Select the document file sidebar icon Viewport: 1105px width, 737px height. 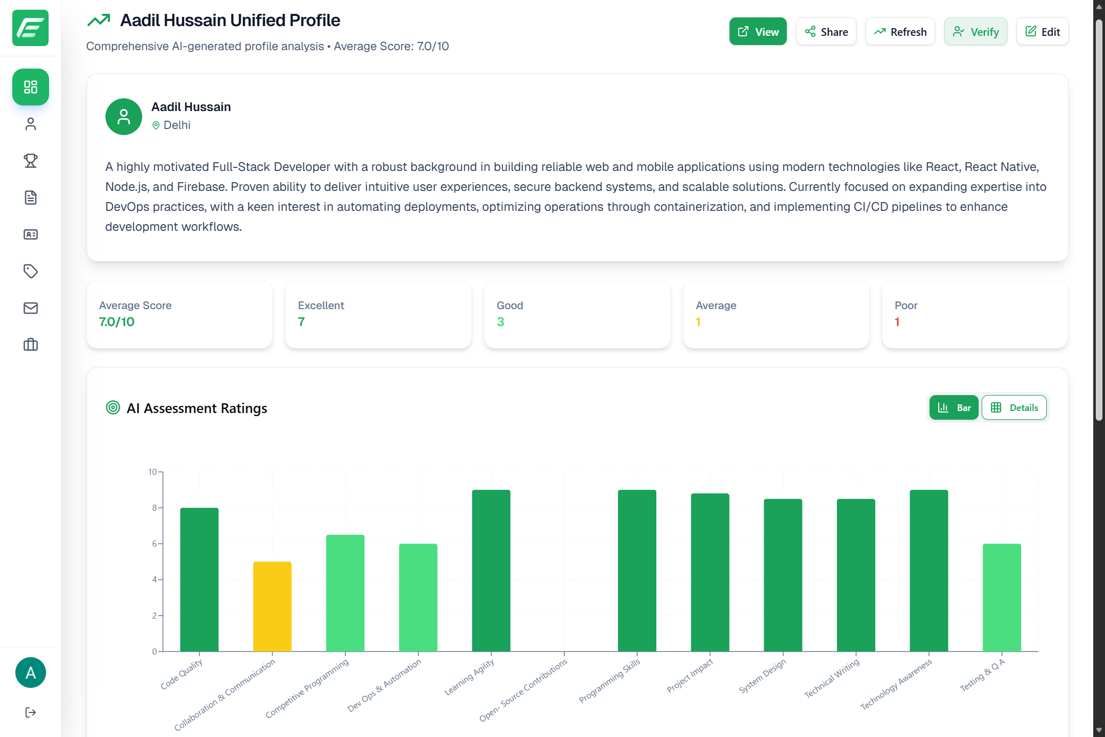[x=31, y=198]
